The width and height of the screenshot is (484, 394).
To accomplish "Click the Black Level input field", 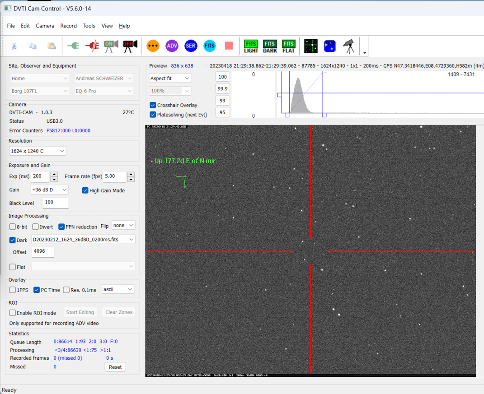I will [x=56, y=203].
